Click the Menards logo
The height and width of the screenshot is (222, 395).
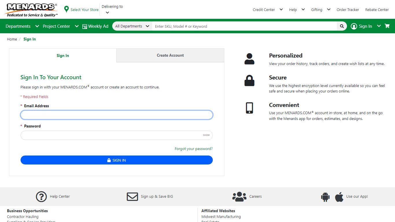click(x=31, y=10)
